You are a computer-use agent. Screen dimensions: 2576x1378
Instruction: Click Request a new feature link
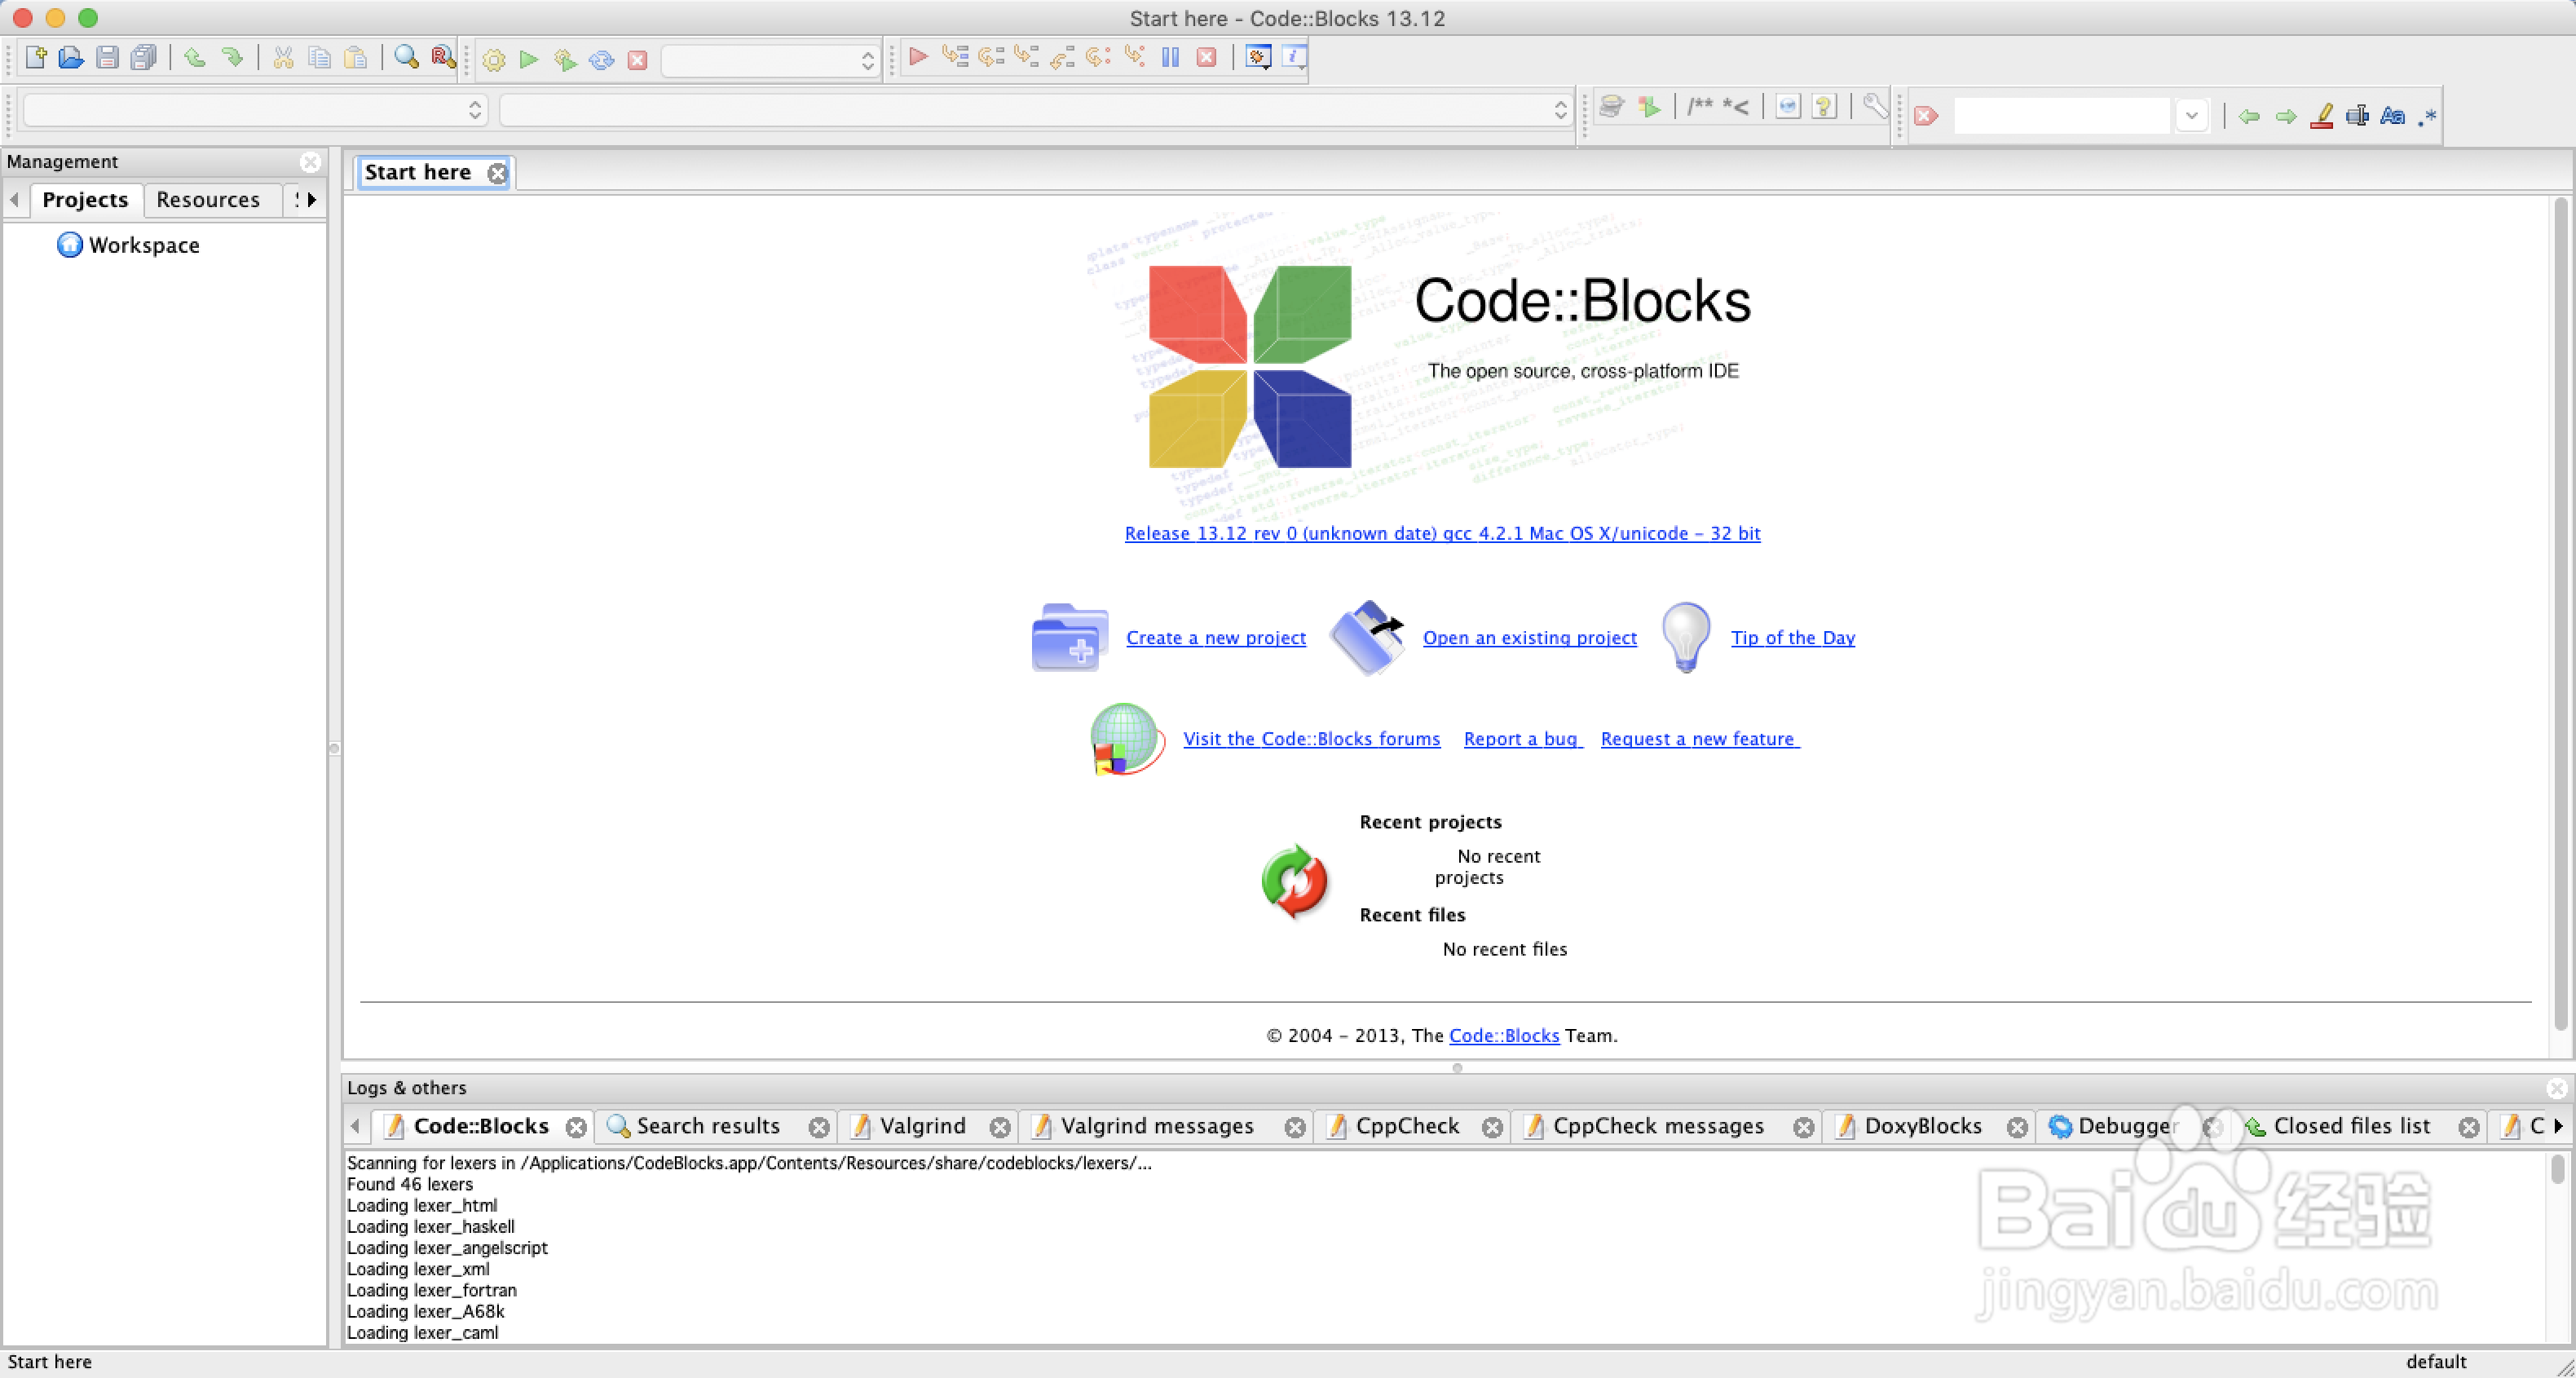click(1698, 738)
